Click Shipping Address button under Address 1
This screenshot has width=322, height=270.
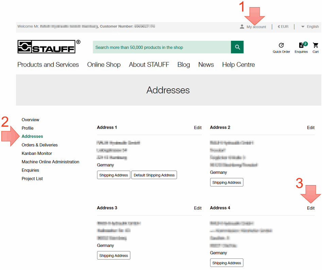114,175
